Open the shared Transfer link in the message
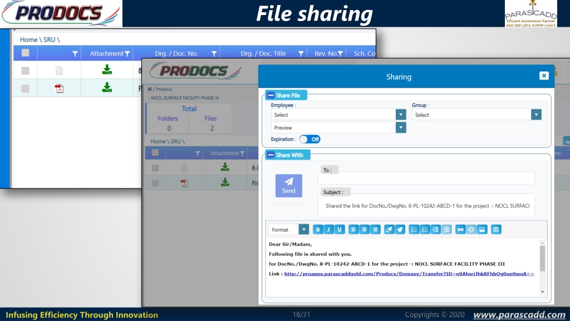The height and width of the screenshot is (321, 570). point(409,274)
